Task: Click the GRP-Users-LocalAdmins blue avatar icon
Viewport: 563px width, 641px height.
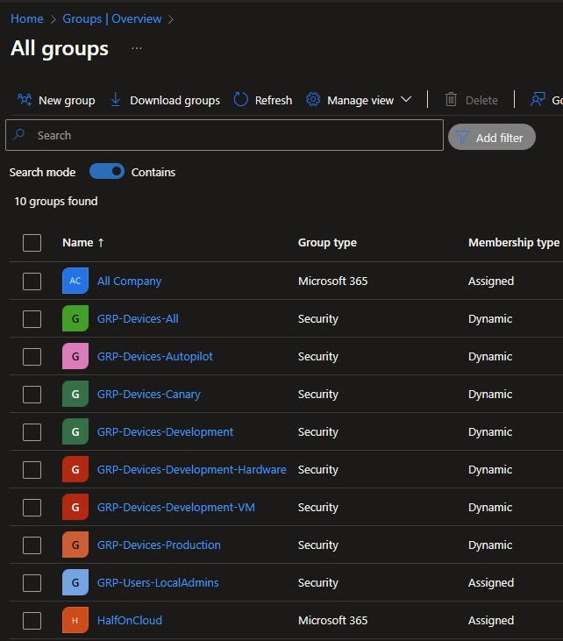Action: 75,582
